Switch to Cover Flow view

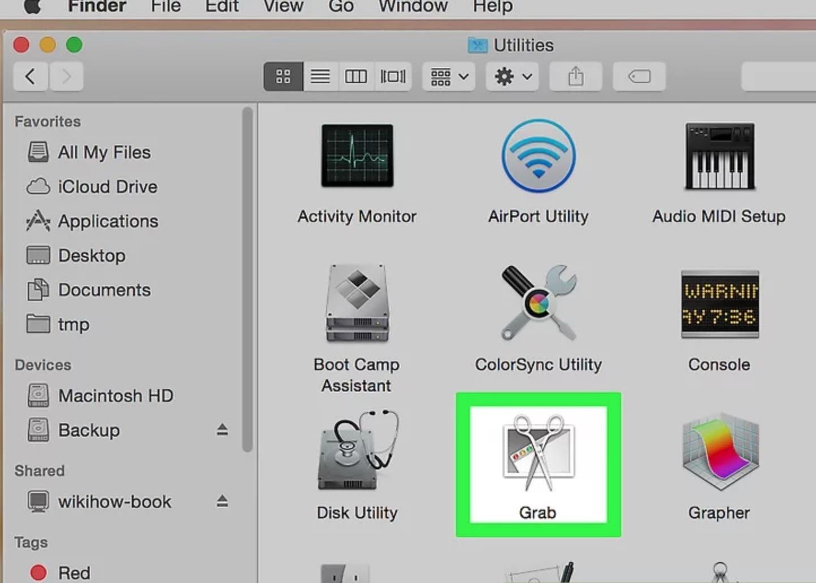click(x=393, y=76)
